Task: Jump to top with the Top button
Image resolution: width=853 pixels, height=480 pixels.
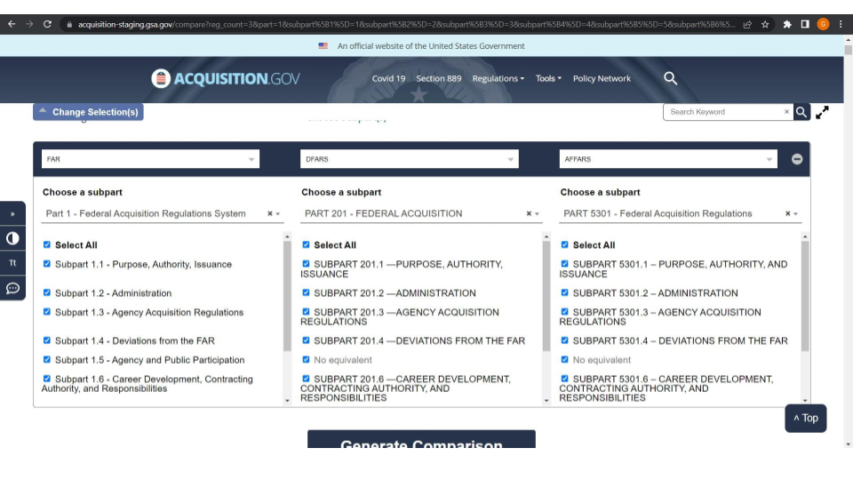Action: (x=805, y=418)
